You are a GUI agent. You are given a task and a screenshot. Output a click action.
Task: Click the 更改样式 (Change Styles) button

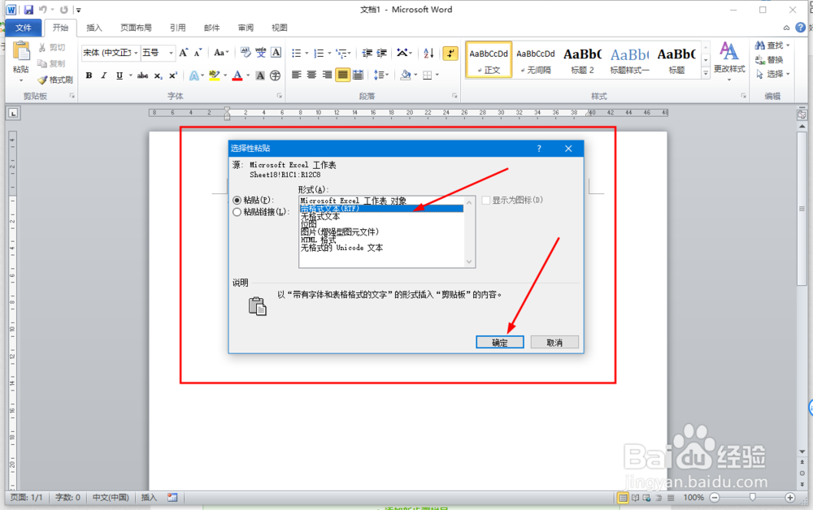tap(729, 61)
